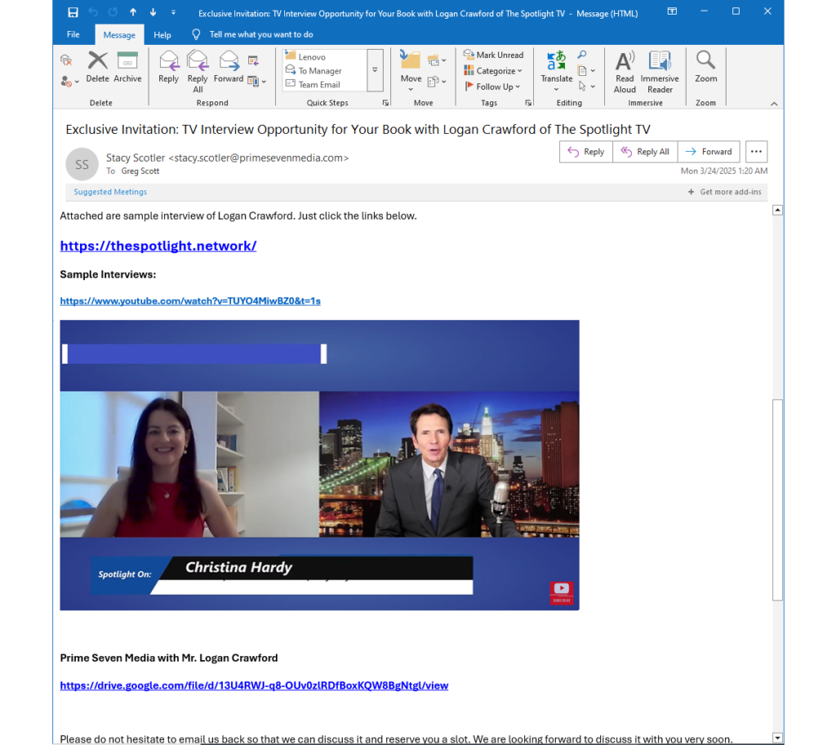Click the Translate icon in the Editing group
The width and height of the screenshot is (836, 745).
[556, 71]
